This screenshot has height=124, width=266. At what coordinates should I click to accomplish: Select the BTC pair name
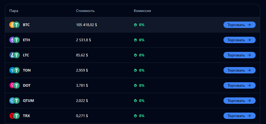[x=26, y=25]
